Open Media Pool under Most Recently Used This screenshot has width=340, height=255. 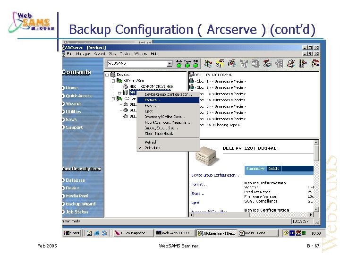click(77, 196)
